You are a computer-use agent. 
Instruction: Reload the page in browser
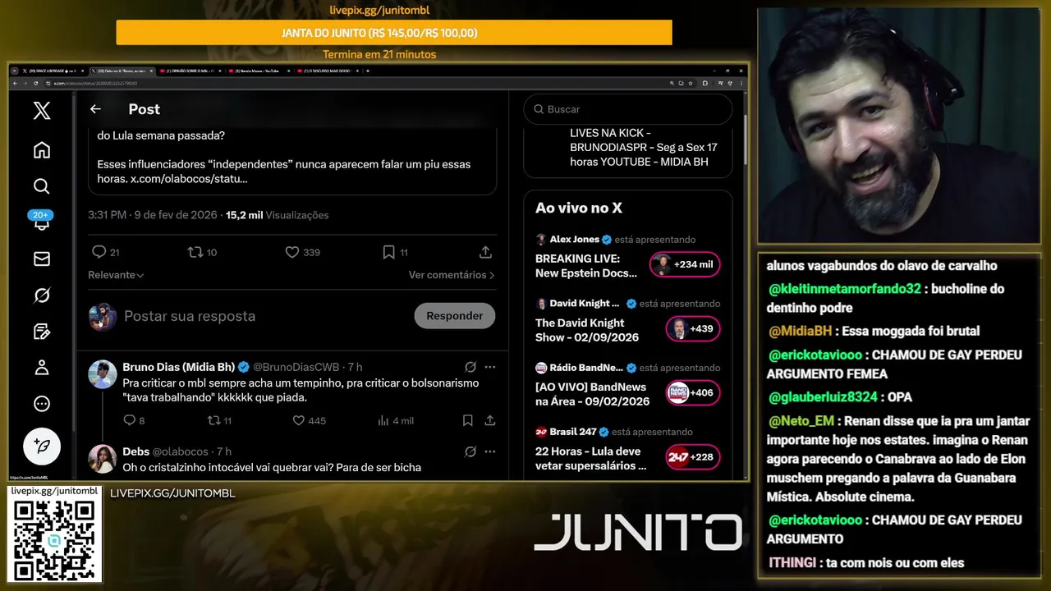point(37,83)
